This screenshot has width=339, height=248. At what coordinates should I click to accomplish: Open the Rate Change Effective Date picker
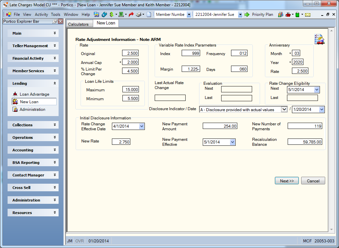(142, 126)
